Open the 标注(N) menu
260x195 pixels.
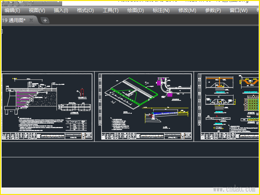tap(161, 10)
